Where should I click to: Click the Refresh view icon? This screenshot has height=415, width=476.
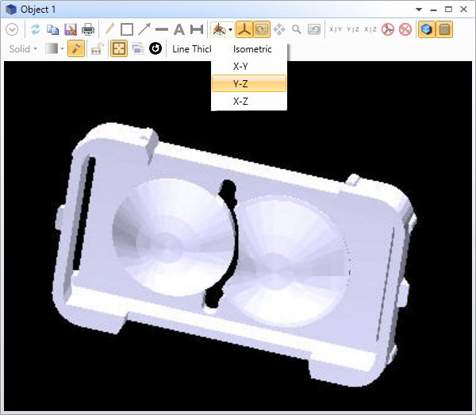click(x=36, y=29)
